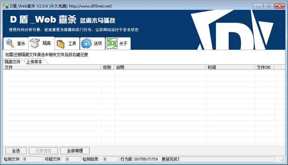Click the magnifier icon on 查杀
The height and width of the screenshot is (165, 288).
tap(10, 43)
